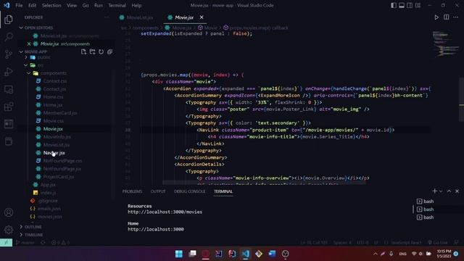464x261 pixels.
Task: Open the Search view in activity bar
Action: pos(9,37)
